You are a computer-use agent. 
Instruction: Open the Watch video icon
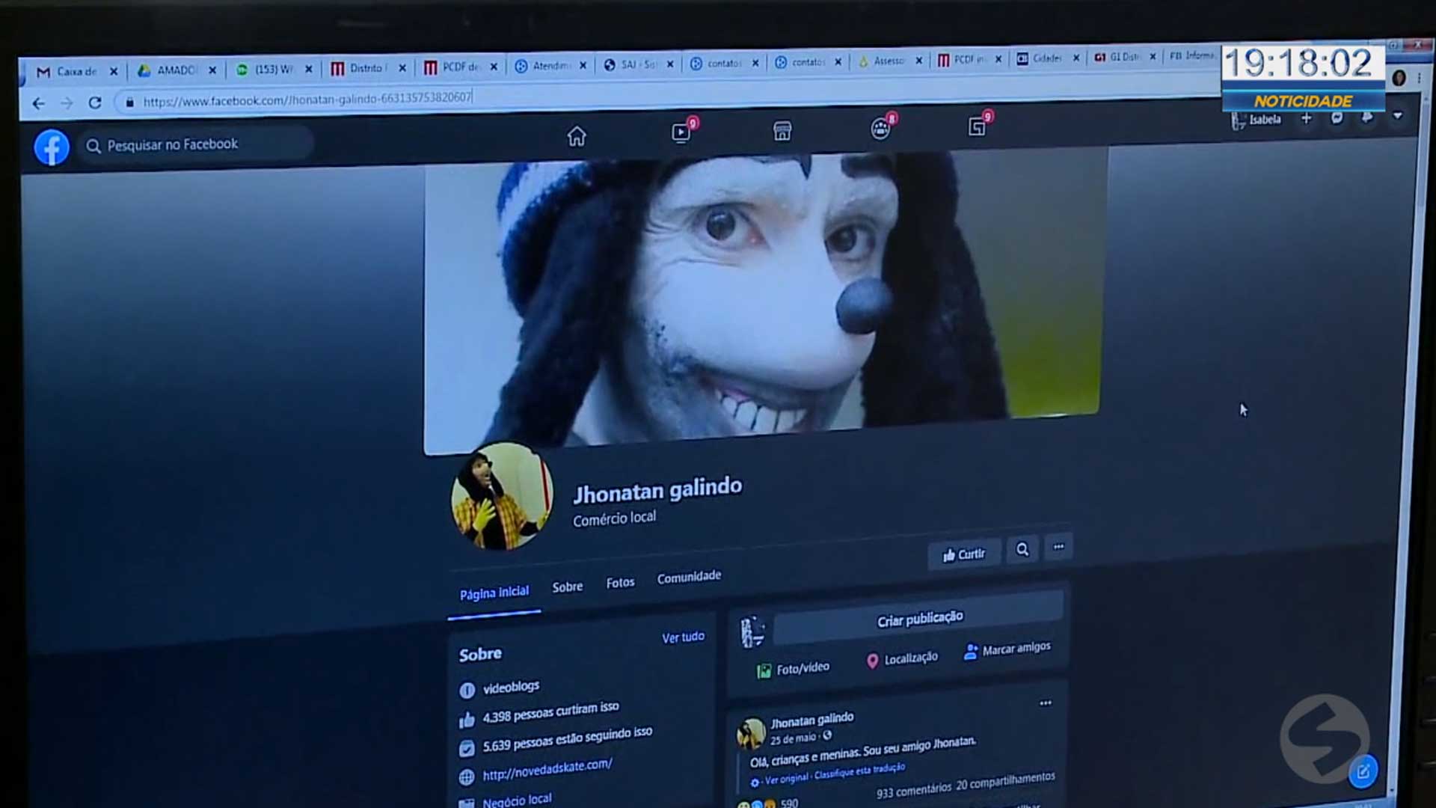681,132
